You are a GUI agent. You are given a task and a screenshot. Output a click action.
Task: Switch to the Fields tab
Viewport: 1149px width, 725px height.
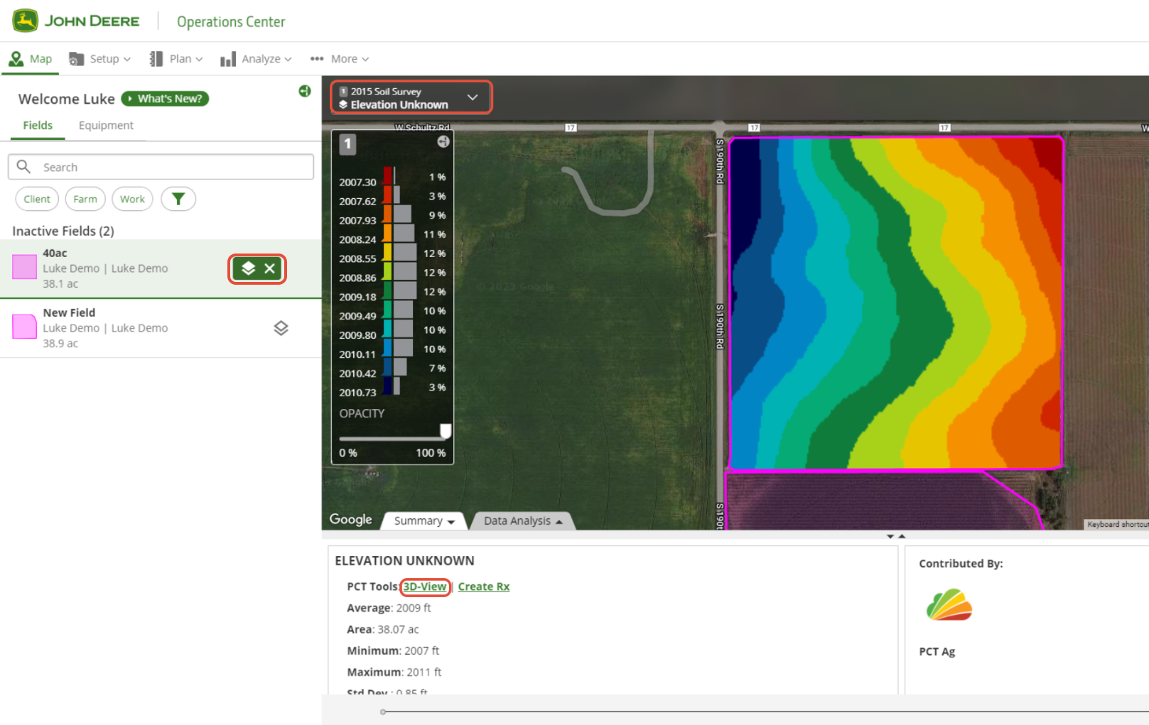(x=38, y=126)
